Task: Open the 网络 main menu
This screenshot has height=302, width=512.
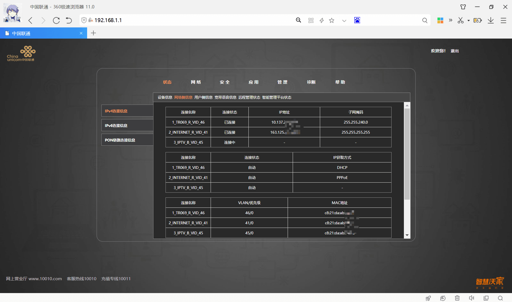Action: 196,82
